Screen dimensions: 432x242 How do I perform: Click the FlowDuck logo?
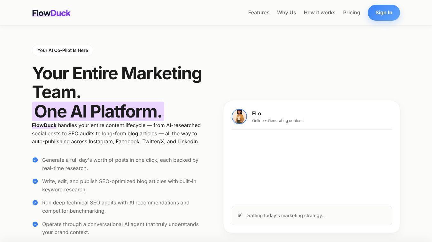51,13
